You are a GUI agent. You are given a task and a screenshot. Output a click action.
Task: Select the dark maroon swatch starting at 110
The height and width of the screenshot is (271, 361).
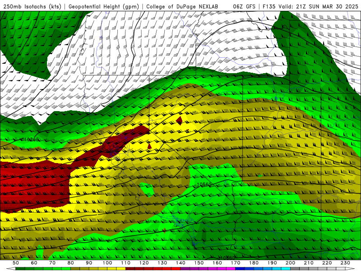tap(130, 269)
